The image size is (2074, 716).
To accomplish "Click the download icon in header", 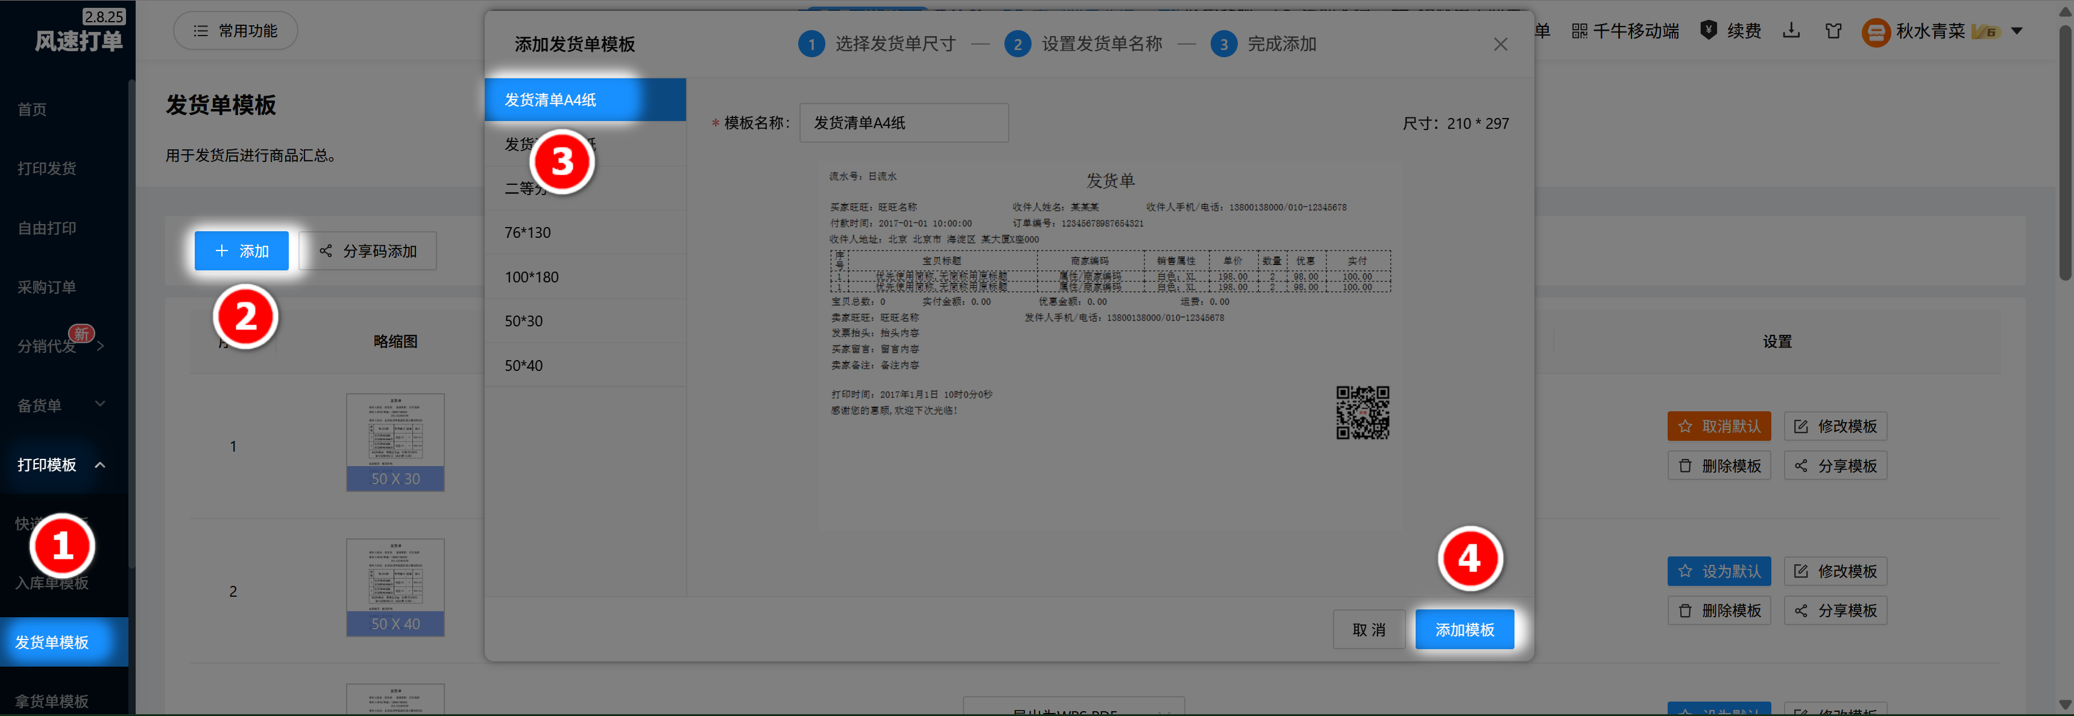I will click(x=1791, y=31).
